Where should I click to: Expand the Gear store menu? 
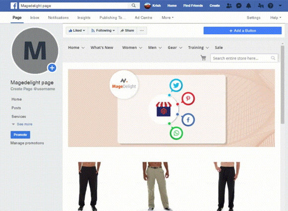175,48
